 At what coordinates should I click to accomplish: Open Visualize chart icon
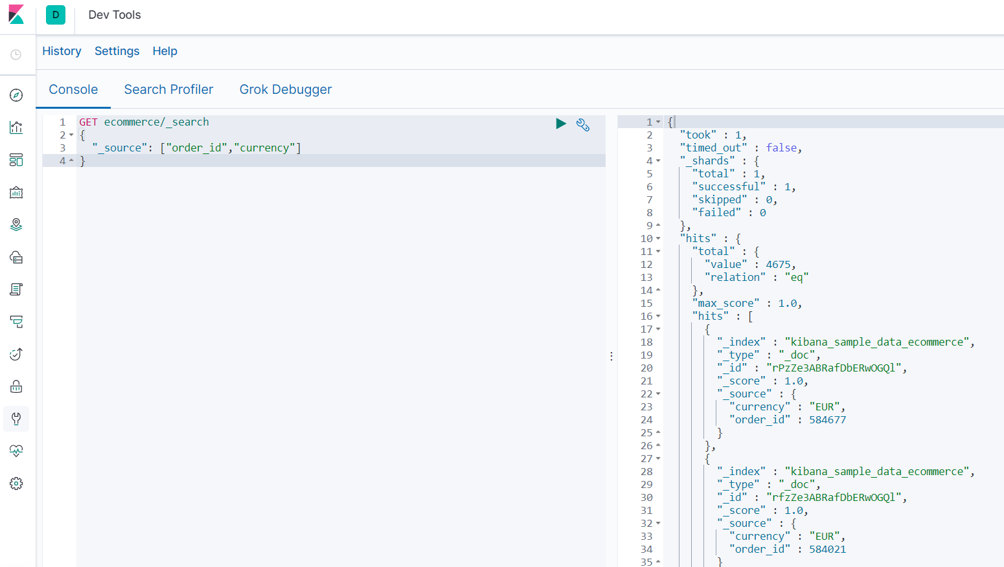click(x=16, y=128)
